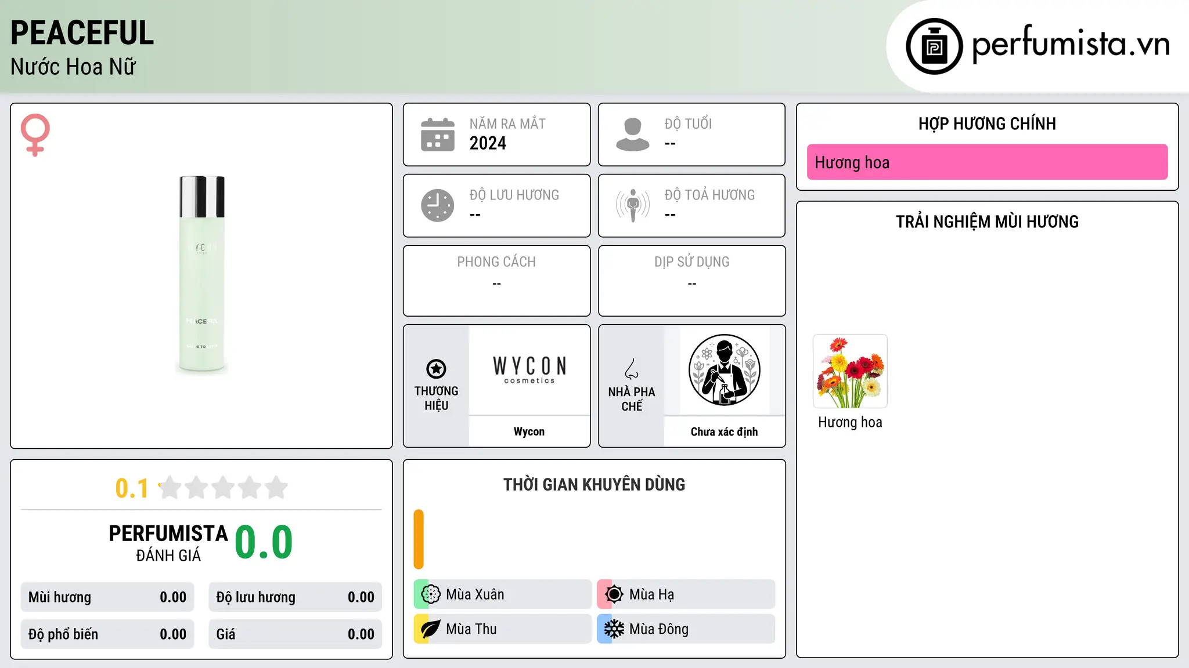Viewport: 1189px width, 668px height.
Task: Click the female gender symbol icon
Action: pos(35,135)
